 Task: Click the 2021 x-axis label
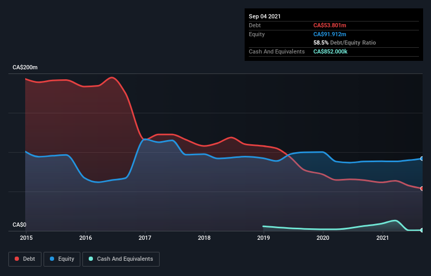[x=382, y=238]
